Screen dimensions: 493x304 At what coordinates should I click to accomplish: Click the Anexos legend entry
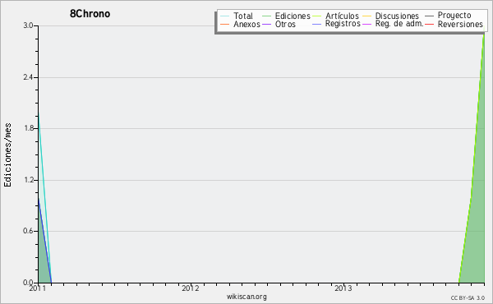[240, 24]
